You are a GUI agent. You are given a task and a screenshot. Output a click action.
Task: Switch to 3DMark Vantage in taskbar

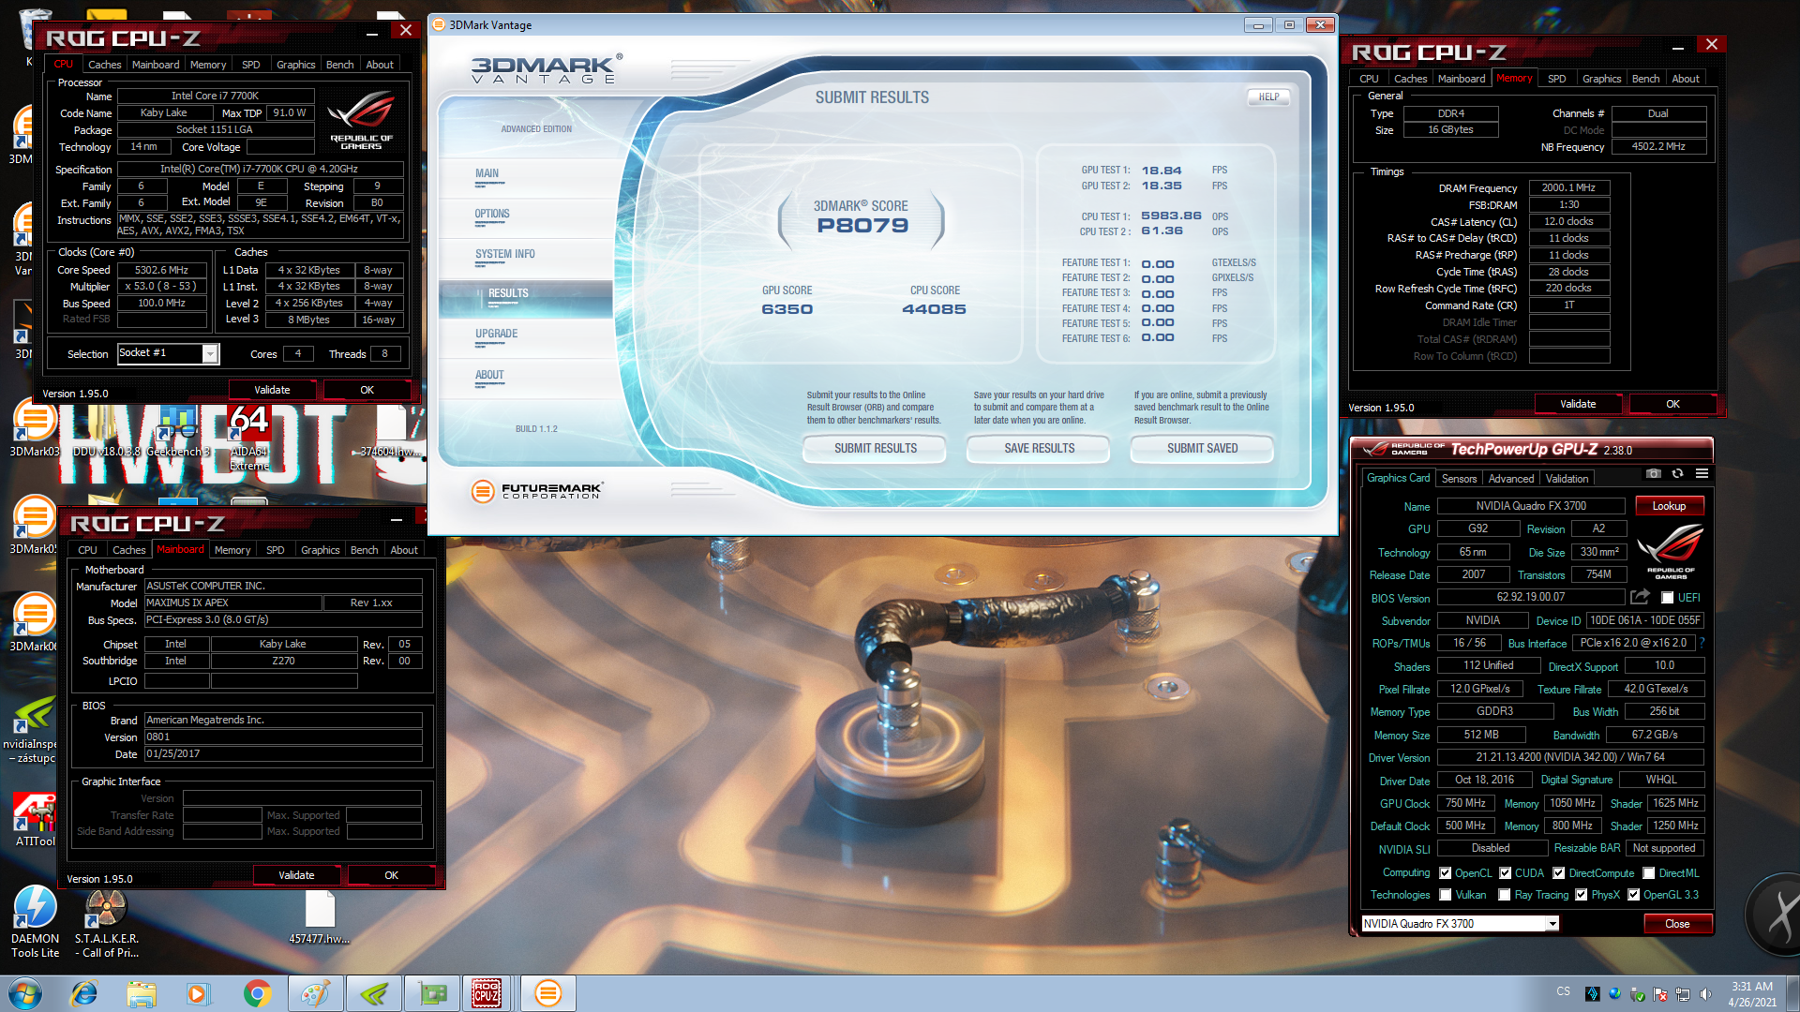[547, 993]
